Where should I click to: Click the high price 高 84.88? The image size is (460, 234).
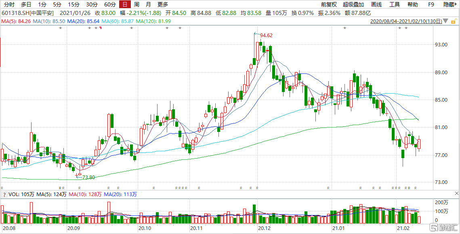(201, 13)
